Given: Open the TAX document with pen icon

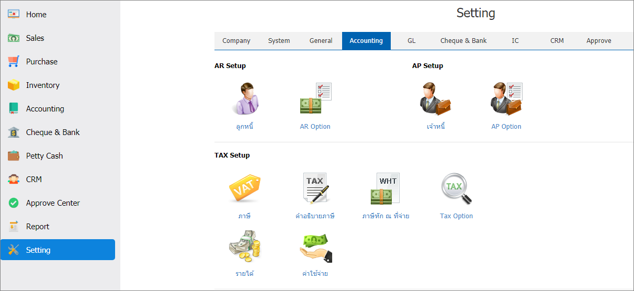Looking at the screenshot, I should click(x=315, y=188).
